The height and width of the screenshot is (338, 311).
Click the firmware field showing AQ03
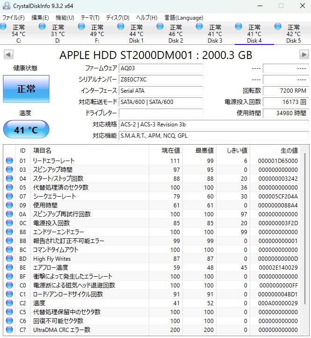161,68
